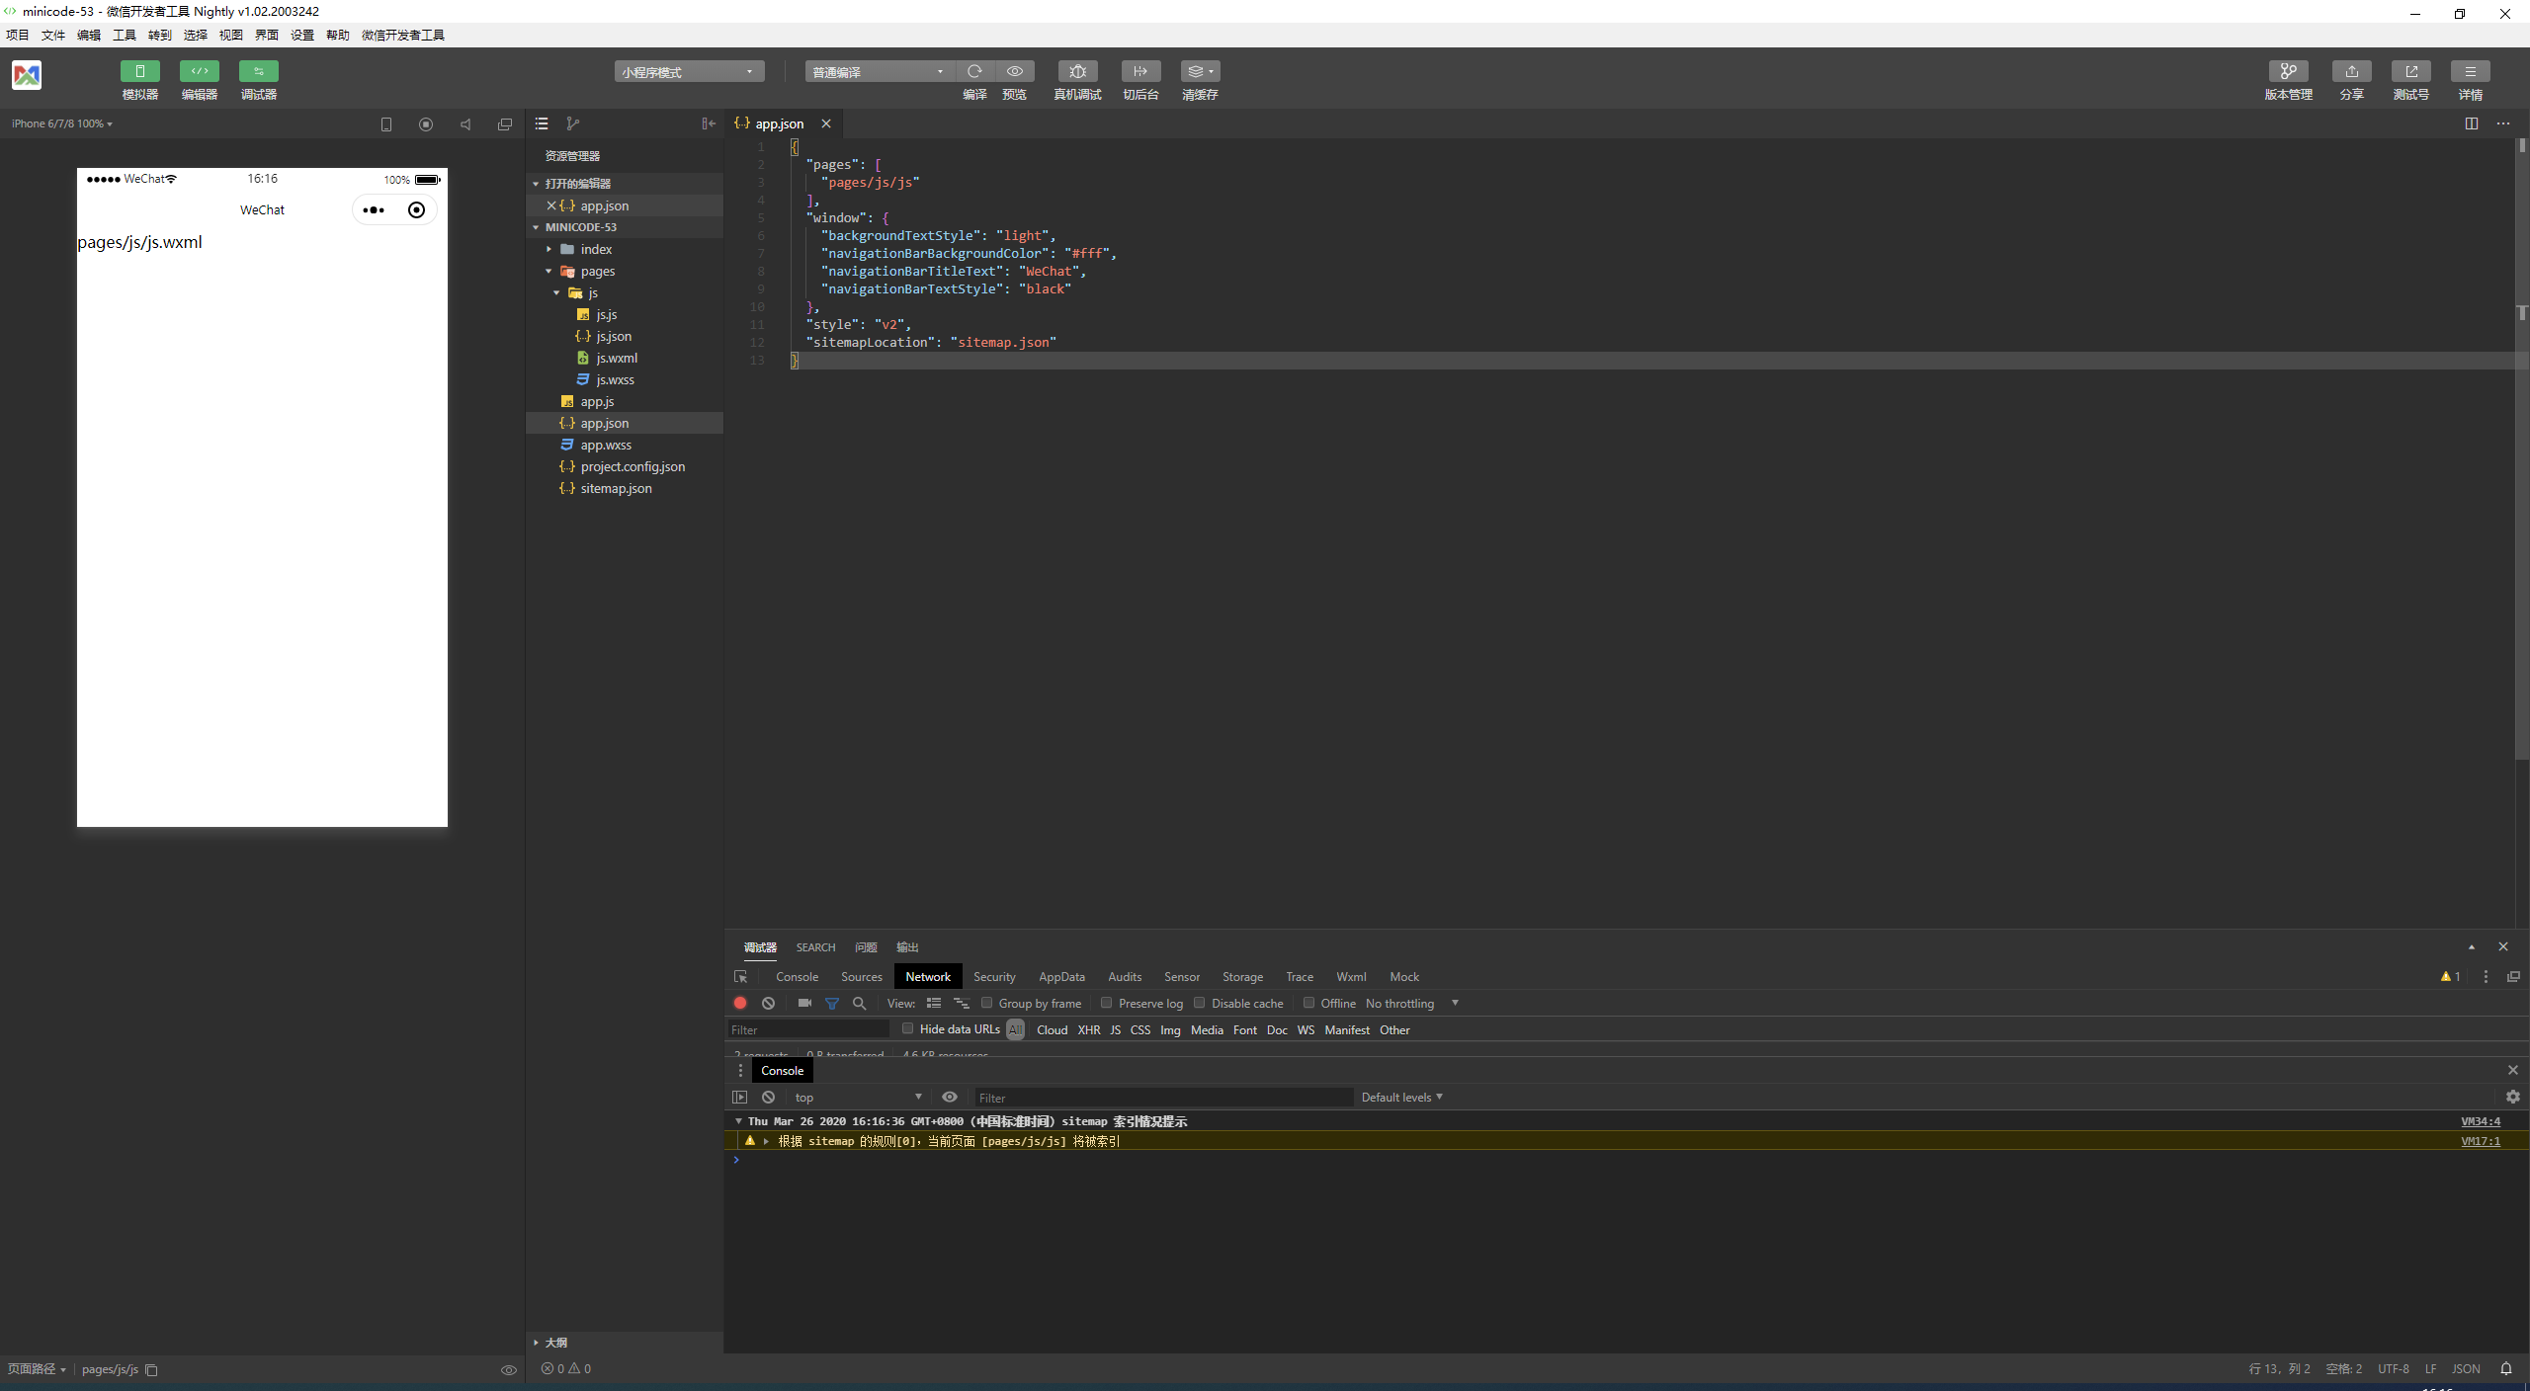Open the Default levels dropdown
Image resolution: width=2530 pixels, height=1391 pixels.
point(1401,1097)
